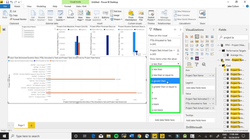Viewport: 250px width, 140px height.
Task: Select the clustered column chart visualization
Action: click(x=202, y=37)
